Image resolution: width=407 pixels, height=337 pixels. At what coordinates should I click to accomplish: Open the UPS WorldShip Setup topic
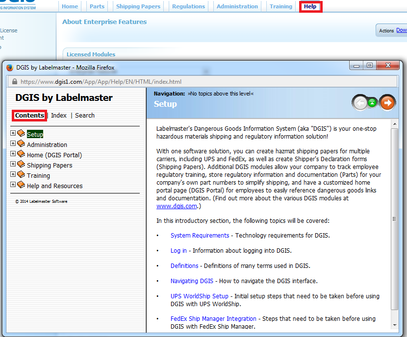(199, 296)
